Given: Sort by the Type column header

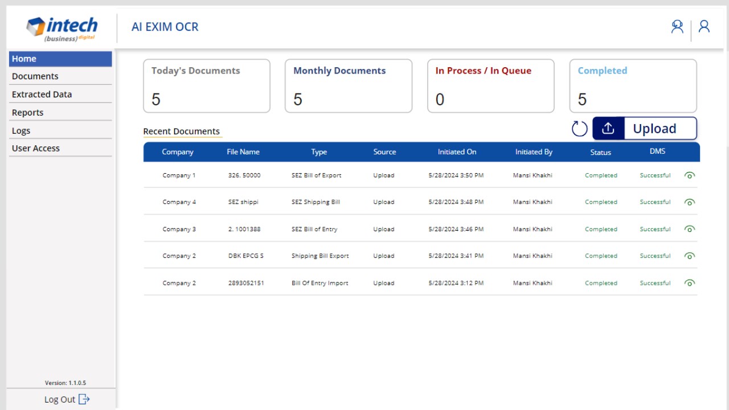Looking at the screenshot, I should [x=319, y=152].
